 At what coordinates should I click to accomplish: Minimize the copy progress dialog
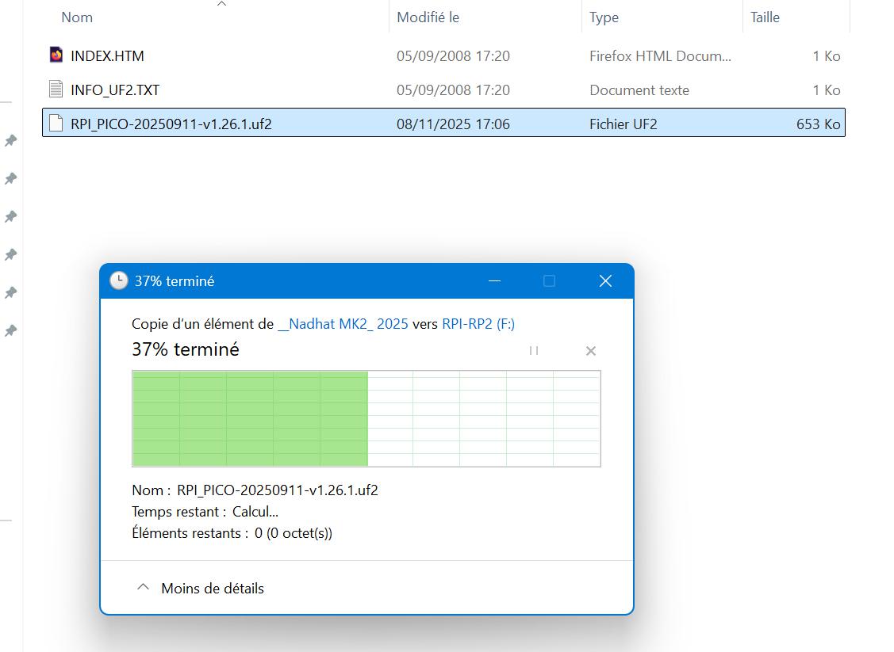pyautogui.click(x=494, y=281)
